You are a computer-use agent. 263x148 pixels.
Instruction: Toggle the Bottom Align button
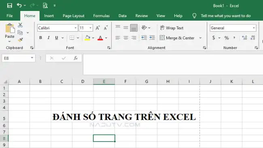(x=134, y=28)
